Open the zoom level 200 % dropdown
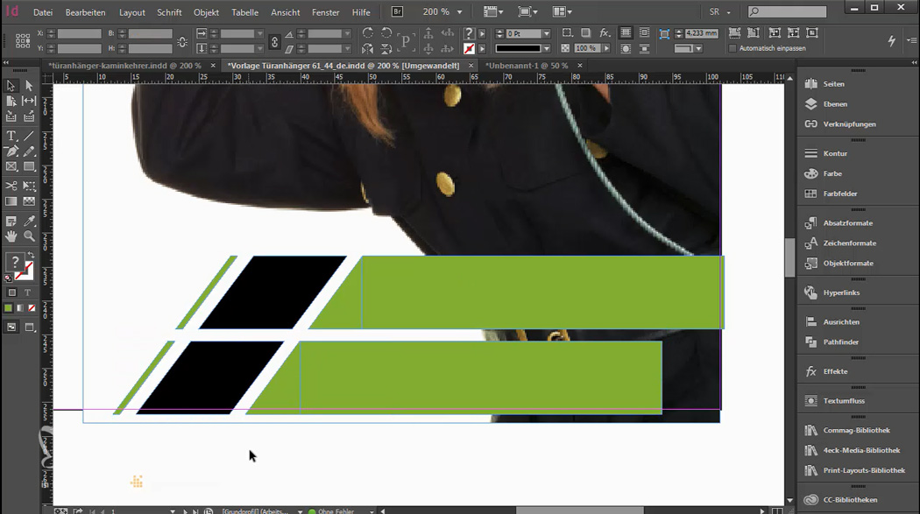The width and height of the screenshot is (920, 514). (459, 11)
